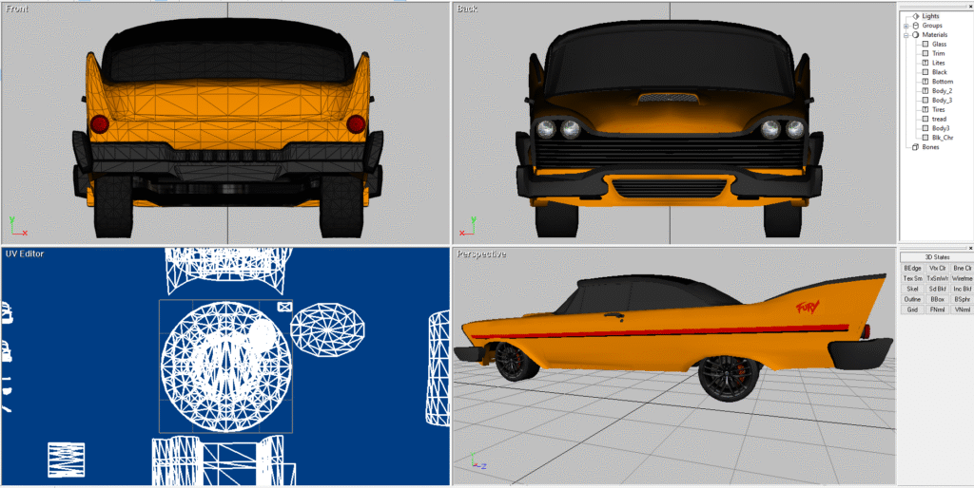Toggle BBox bounding box display
Viewport: 974px width, 488px height.
click(937, 299)
